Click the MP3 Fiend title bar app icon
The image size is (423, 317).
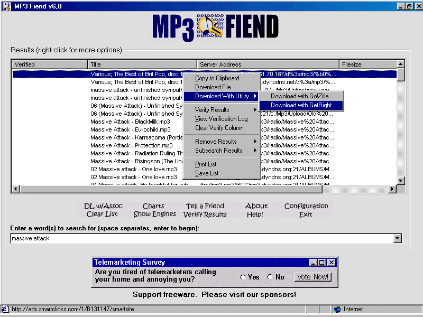6,6
